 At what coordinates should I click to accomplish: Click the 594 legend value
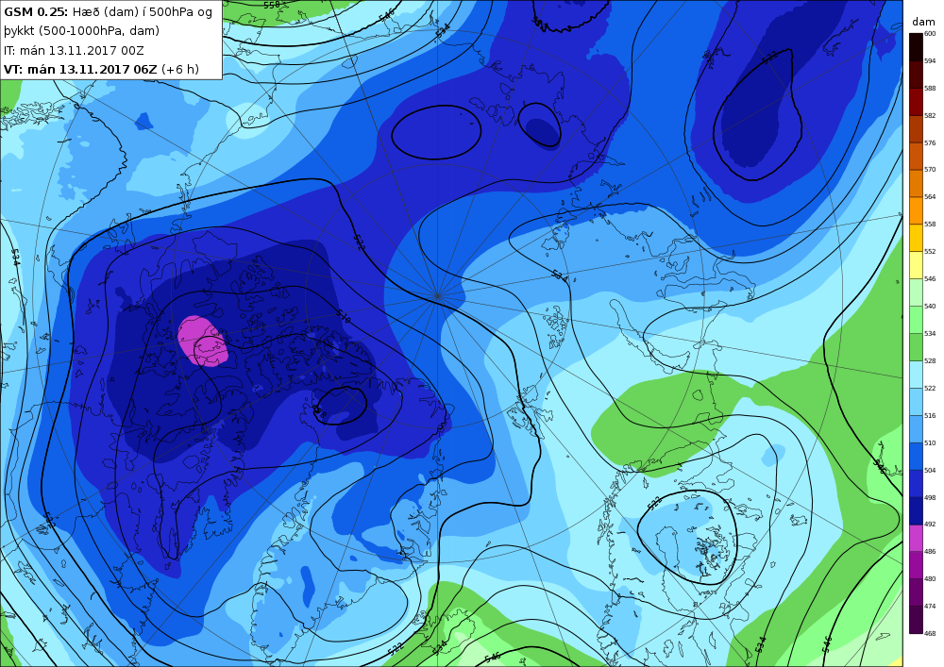click(930, 60)
